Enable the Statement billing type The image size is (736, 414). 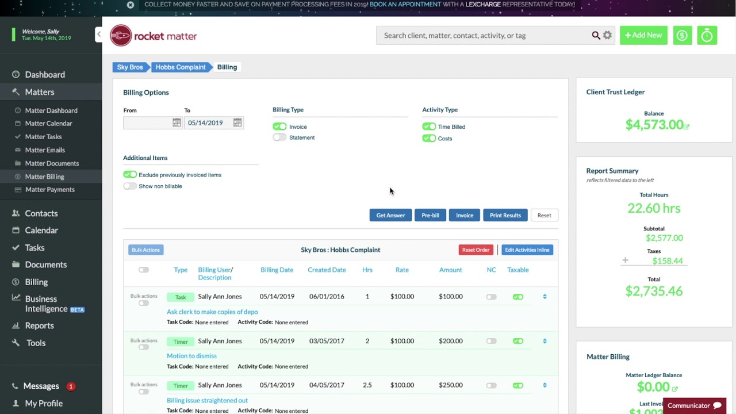[279, 137]
